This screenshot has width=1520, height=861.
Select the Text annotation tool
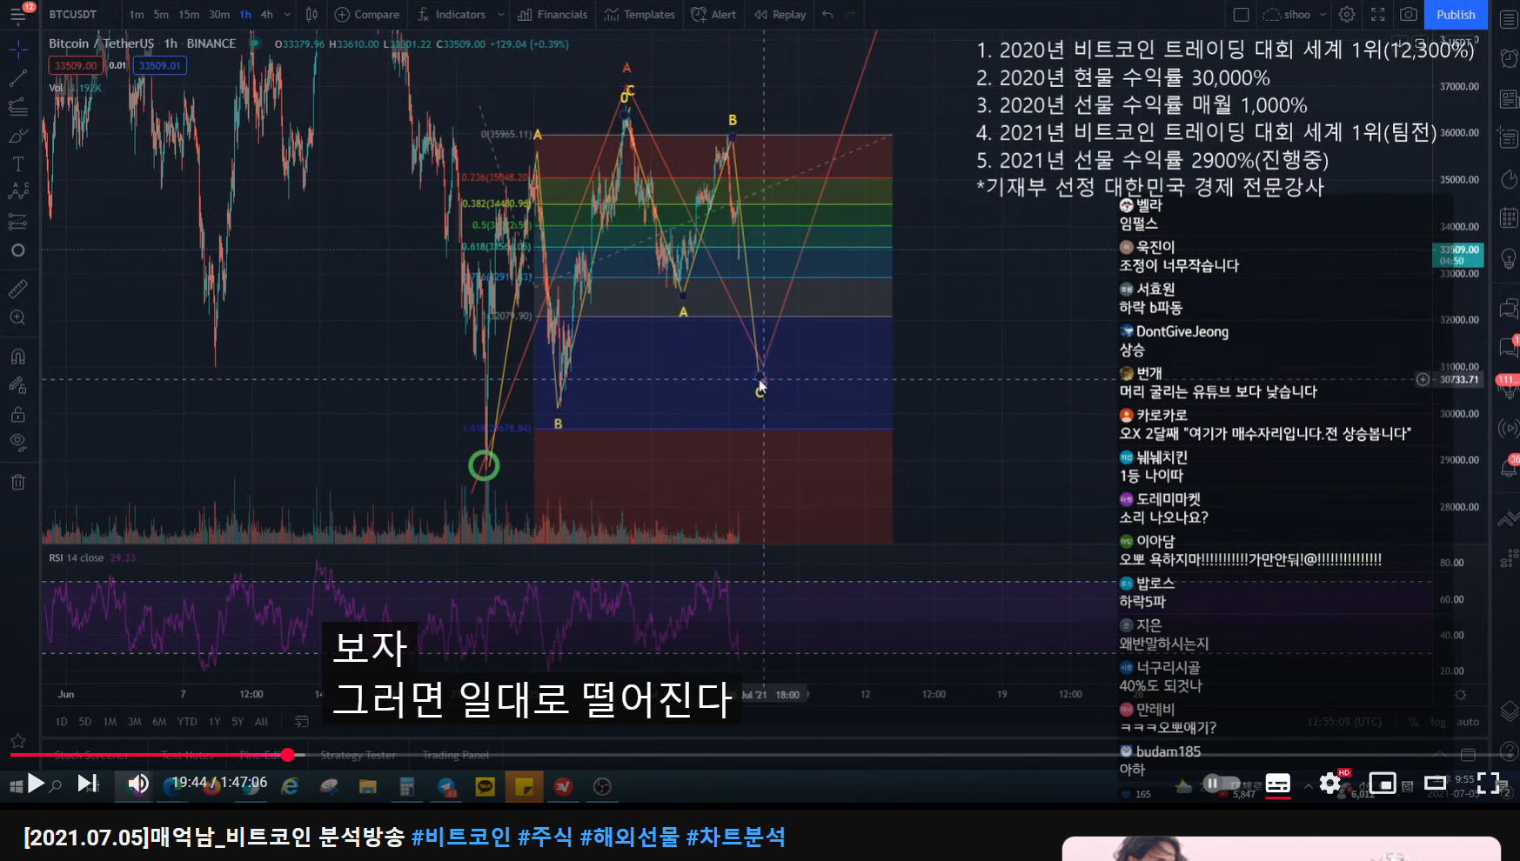pos(17,164)
